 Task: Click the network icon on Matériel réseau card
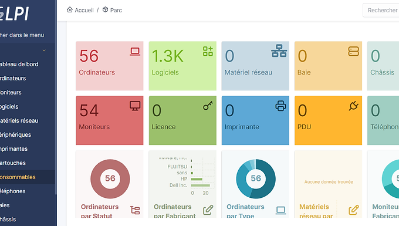279,51
